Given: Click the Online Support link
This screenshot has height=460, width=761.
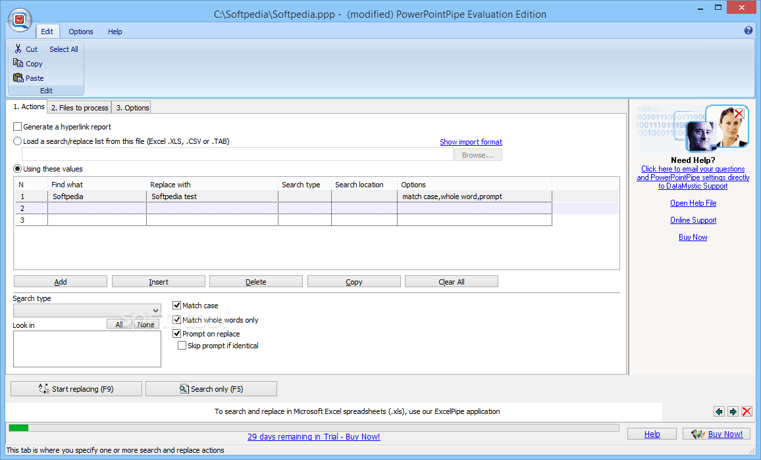Looking at the screenshot, I should click(x=693, y=220).
